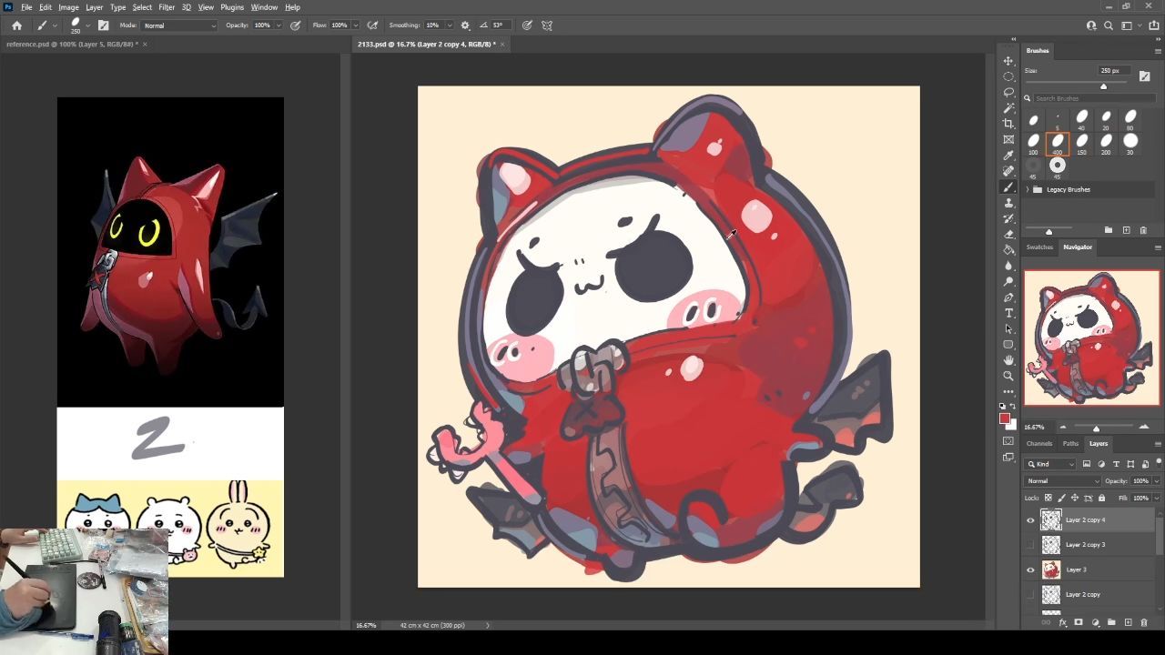Select the 150 brush preset

coord(1082,143)
